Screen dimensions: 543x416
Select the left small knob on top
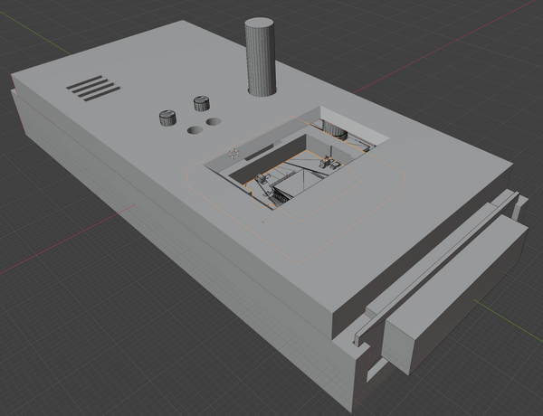point(167,118)
